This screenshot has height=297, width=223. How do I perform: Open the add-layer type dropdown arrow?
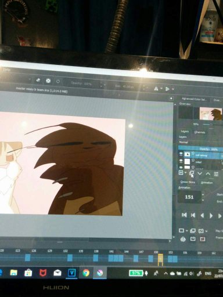(x=186, y=172)
